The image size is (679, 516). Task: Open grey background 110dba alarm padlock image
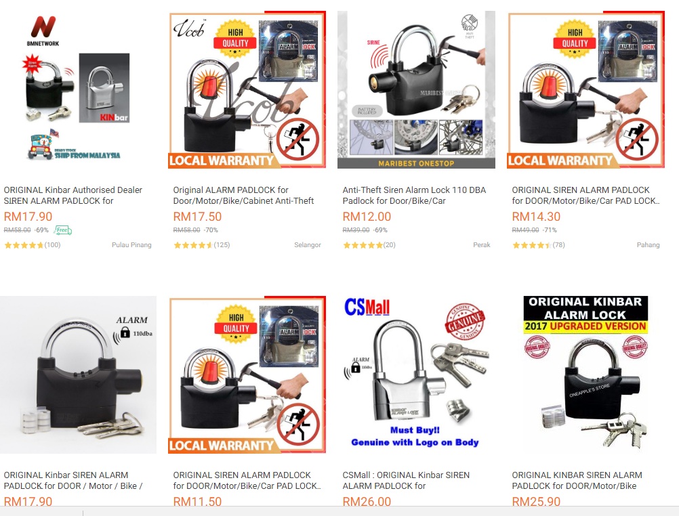tap(78, 375)
